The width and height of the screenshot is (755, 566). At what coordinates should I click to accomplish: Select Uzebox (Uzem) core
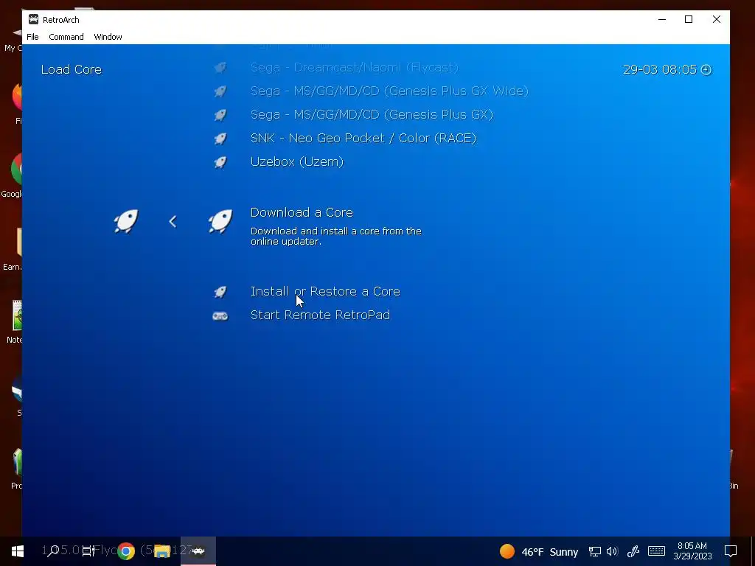point(297,161)
